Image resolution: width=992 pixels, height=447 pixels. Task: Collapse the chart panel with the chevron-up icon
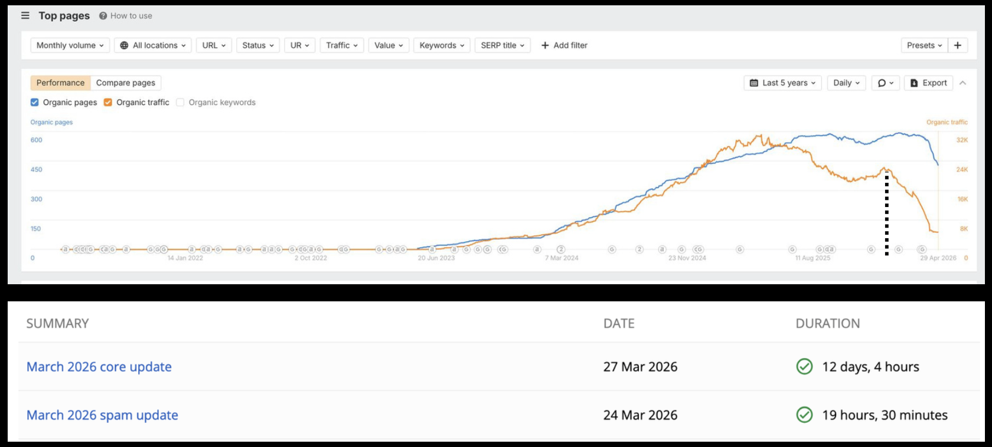[963, 83]
